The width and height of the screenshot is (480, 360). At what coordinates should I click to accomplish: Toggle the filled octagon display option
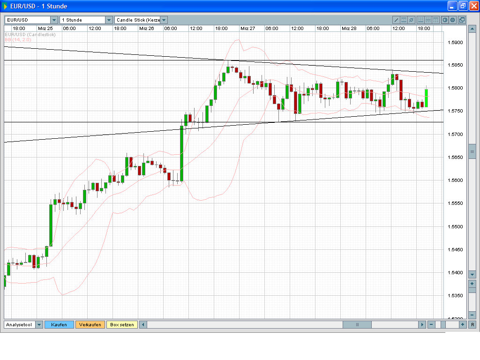453,20
